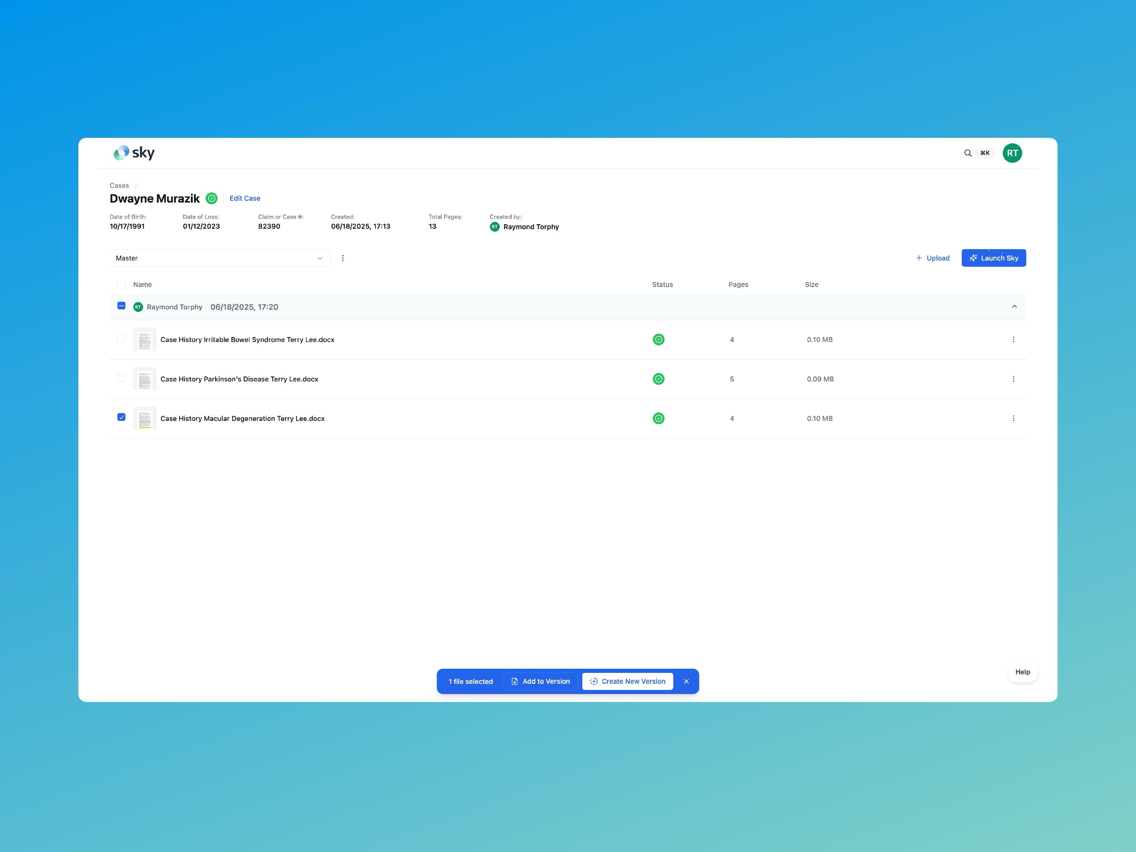Select the Parkinson's Disease file checkbox
Viewport: 1136px width, 852px height.
pyautogui.click(x=121, y=378)
